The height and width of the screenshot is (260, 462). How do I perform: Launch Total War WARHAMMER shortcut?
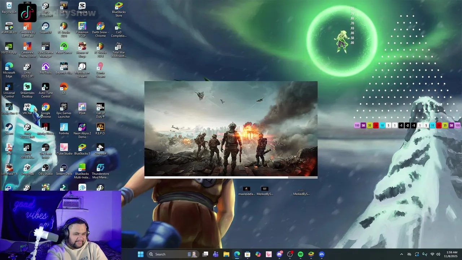coord(119,50)
